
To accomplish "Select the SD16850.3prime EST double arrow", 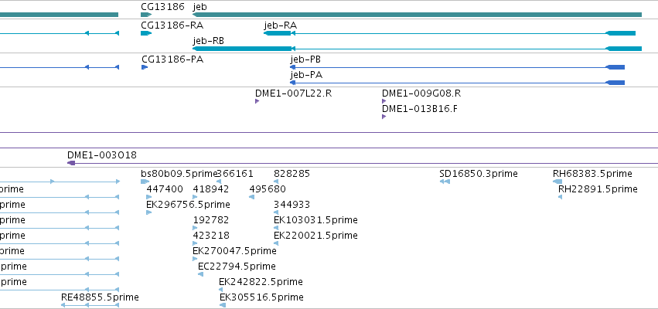I will point(445,182).
